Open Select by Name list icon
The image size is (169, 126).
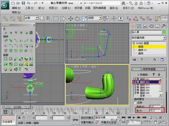pos(49,19)
